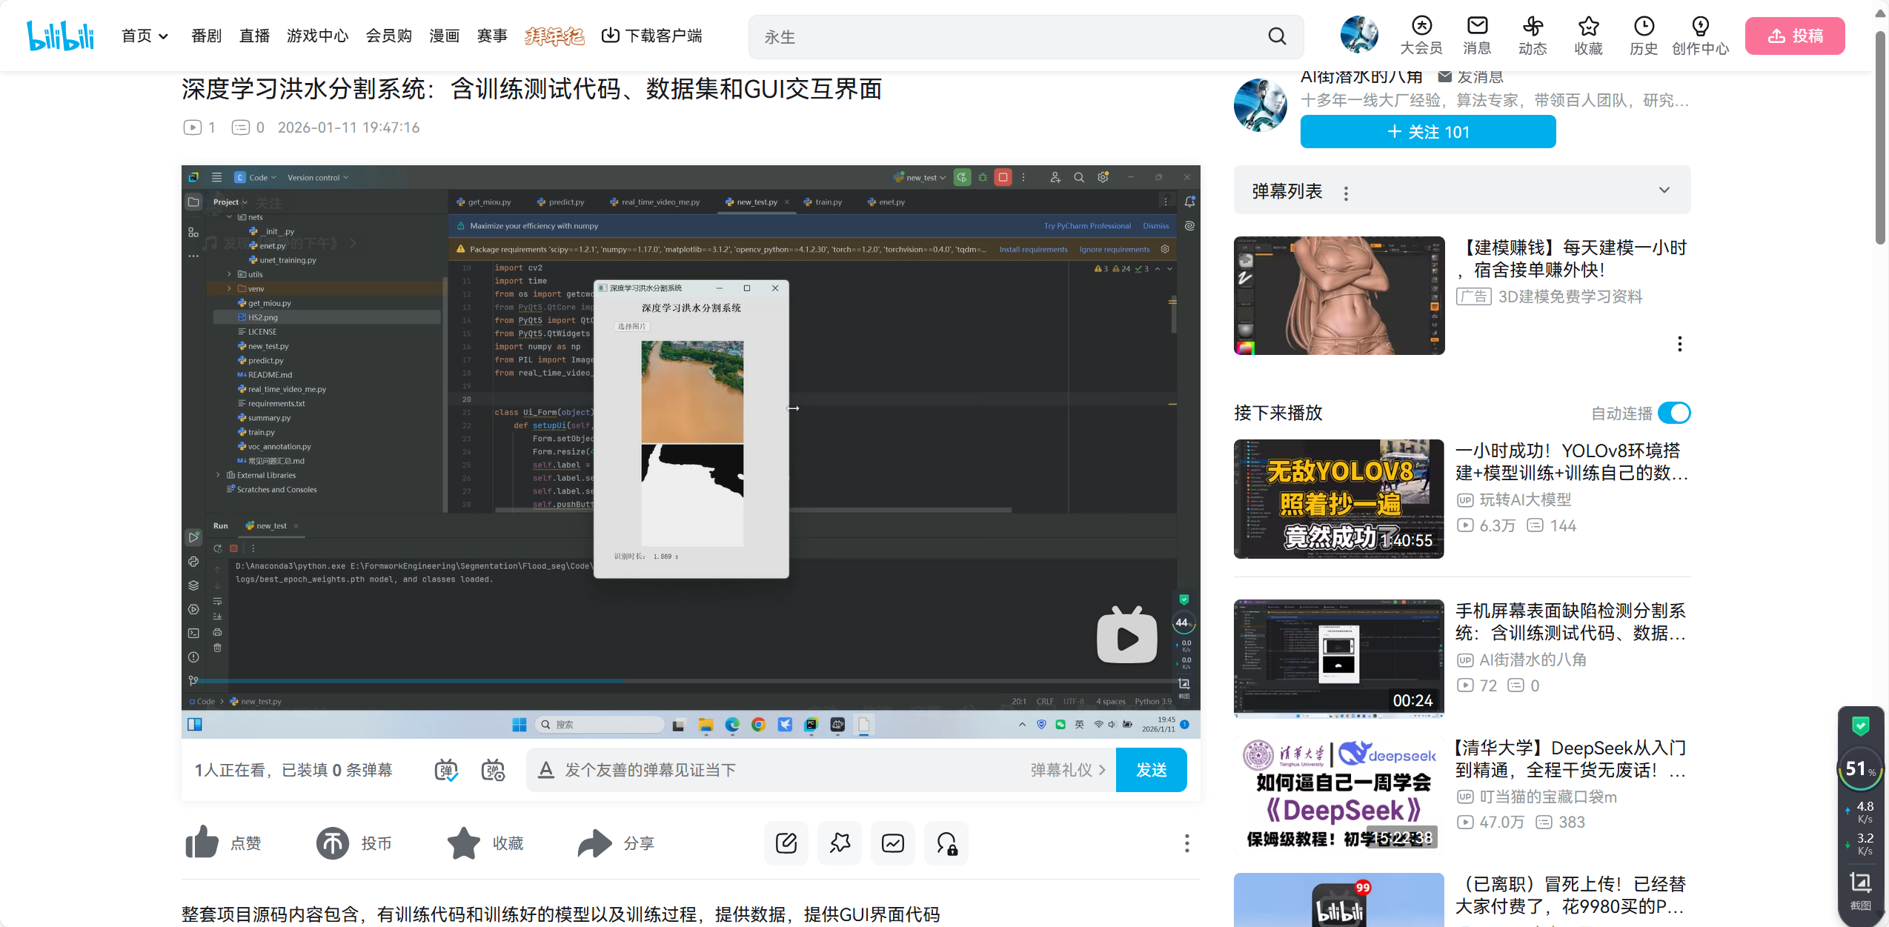The height and width of the screenshot is (927, 1889).
Task: Click the like (点赞) thumbs-up icon
Action: (202, 843)
